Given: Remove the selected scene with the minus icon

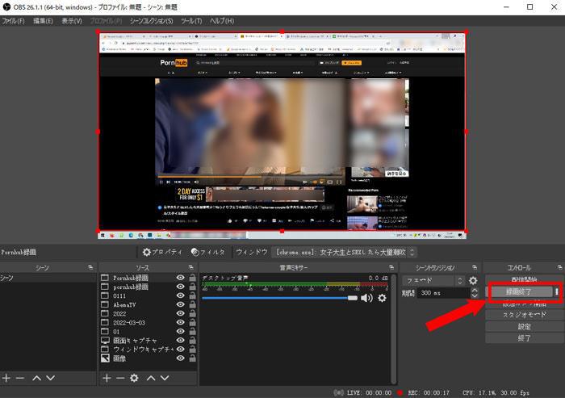Looking at the screenshot, I should pyautogui.click(x=20, y=378).
